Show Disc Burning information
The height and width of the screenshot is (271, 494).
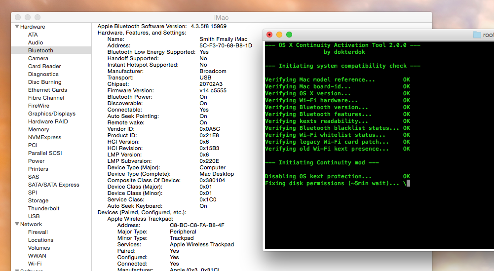tap(45, 82)
